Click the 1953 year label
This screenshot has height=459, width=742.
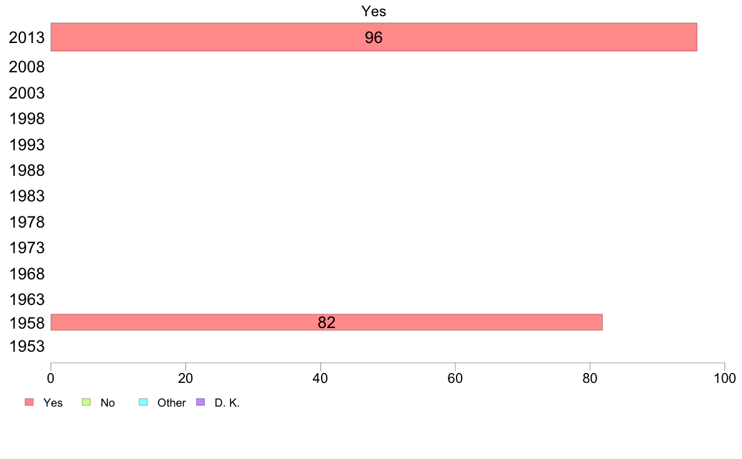click(27, 347)
